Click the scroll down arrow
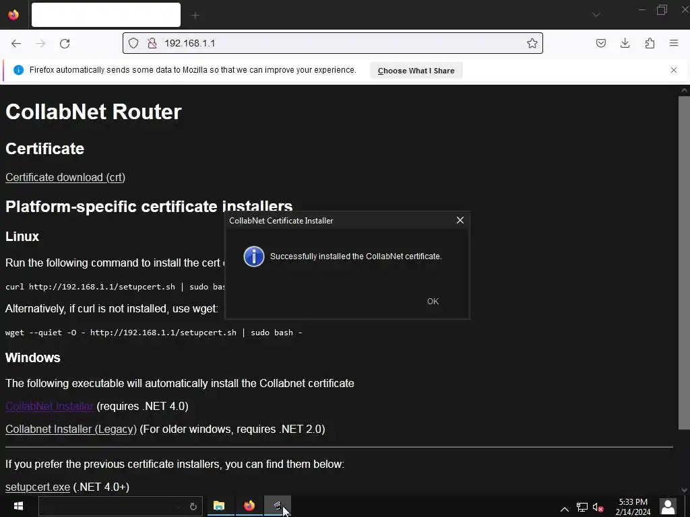690x517 pixels. [x=684, y=490]
